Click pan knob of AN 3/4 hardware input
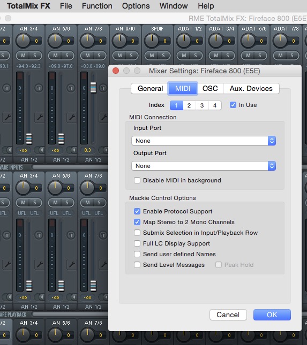Viewport: 307px width, 345px height. coord(23,41)
